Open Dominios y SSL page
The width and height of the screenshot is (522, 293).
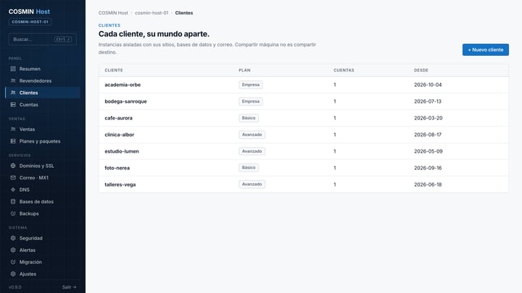[43, 166]
